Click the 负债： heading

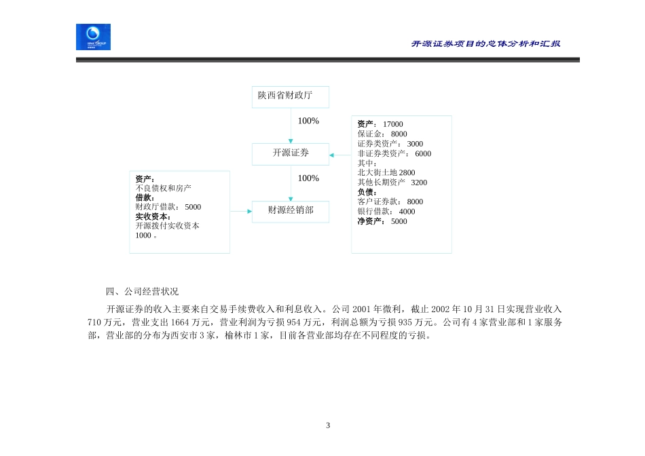[367, 192]
